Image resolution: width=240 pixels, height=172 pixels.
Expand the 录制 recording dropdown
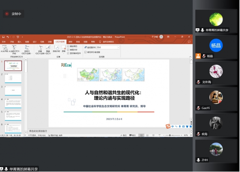64,53
